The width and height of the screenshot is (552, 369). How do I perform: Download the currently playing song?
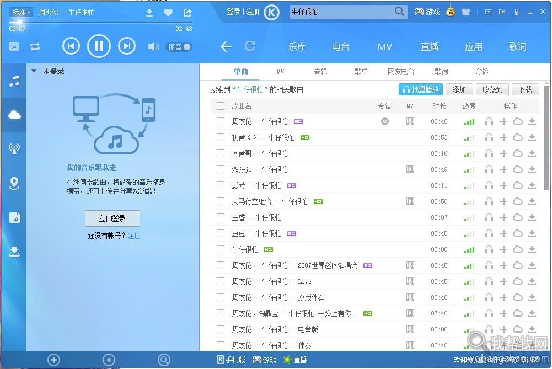149,13
